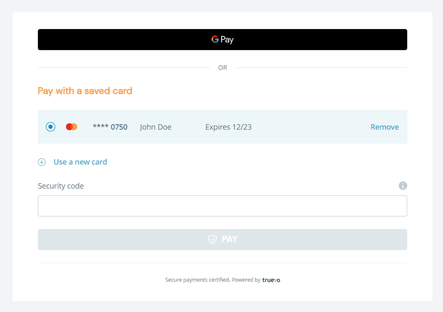Choose Use a new card link
443x312 pixels.
(80, 162)
